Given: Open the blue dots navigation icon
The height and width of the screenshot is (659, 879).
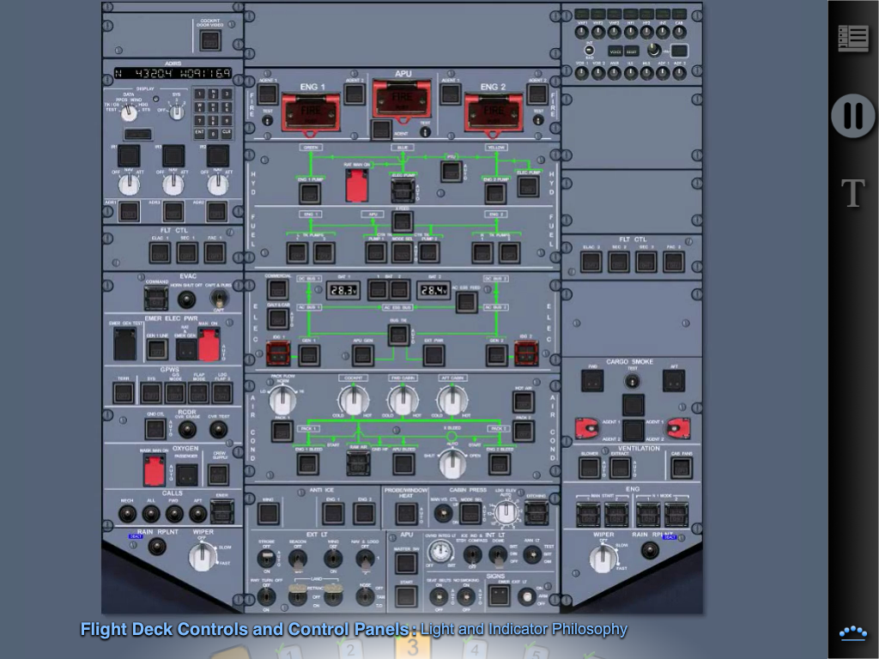Looking at the screenshot, I should 852,633.
